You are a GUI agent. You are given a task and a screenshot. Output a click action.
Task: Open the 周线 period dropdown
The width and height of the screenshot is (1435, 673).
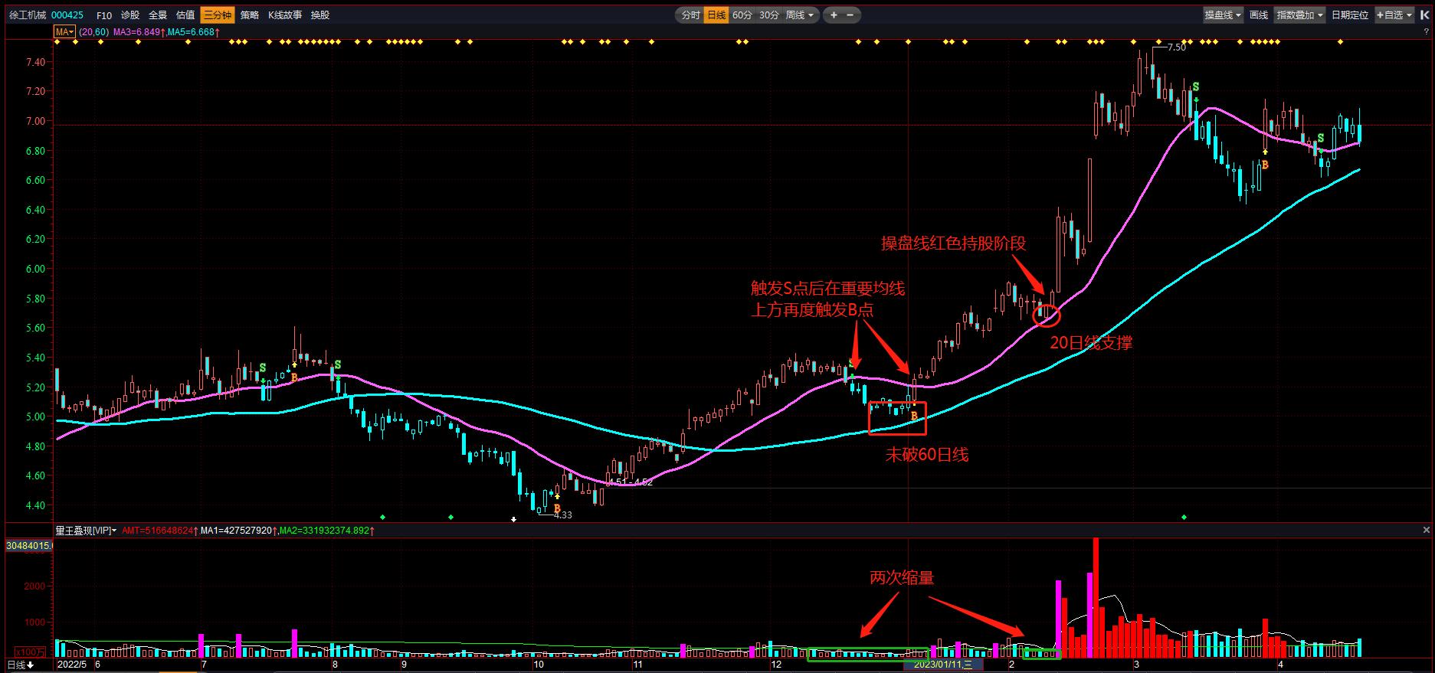801,15
